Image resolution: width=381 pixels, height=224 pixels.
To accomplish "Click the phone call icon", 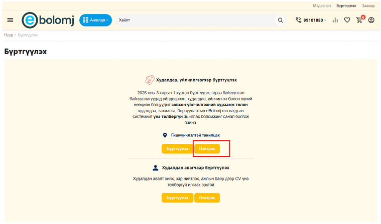I will (x=299, y=20).
